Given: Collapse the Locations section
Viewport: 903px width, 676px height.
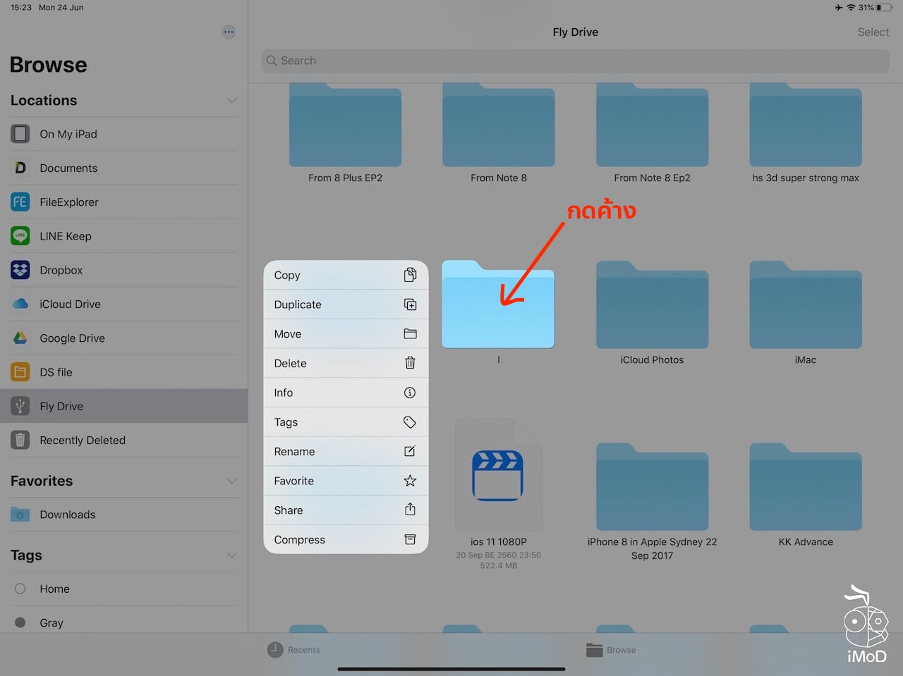Looking at the screenshot, I should click(x=231, y=100).
